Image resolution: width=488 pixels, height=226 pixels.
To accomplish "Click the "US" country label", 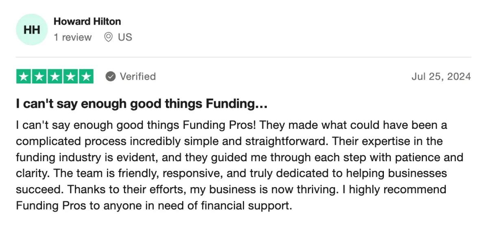I will pyautogui.click(x=125, y=37).
